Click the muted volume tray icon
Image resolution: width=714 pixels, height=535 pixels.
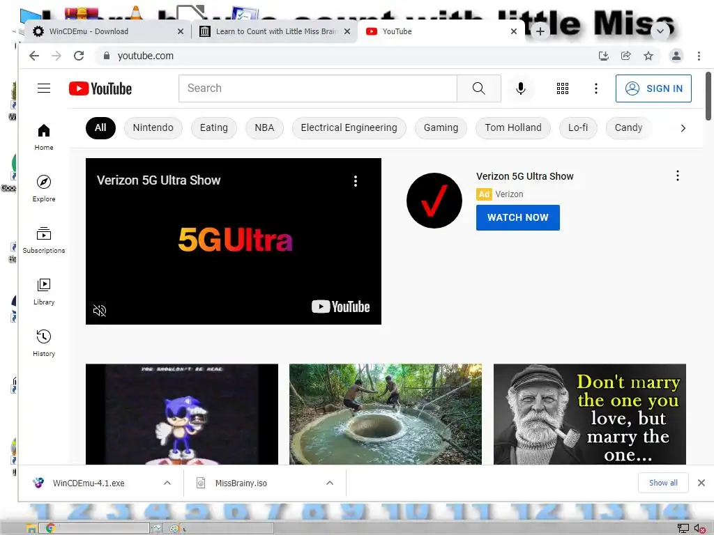[x=699, y=528]
